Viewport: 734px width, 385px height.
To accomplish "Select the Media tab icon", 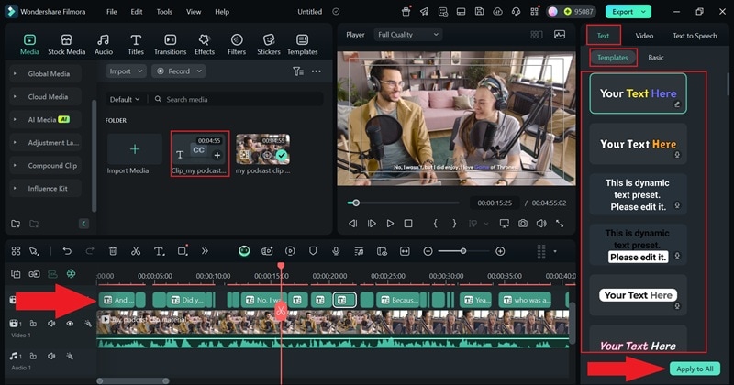I will [29, 39].
